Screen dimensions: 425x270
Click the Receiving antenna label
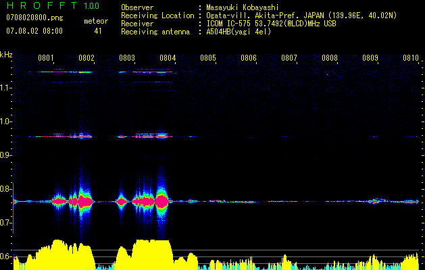tap(155, 32)
